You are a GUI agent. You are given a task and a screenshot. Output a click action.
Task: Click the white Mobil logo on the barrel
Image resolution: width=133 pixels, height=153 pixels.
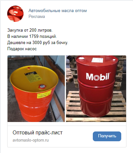98,77
